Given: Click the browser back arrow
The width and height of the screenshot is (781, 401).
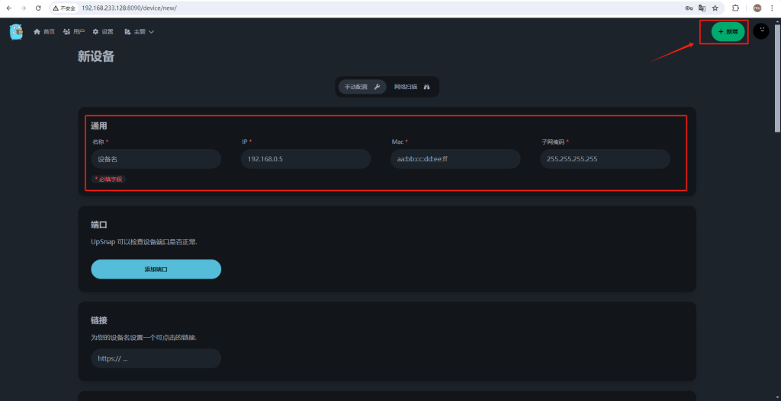Looking at the screenshot, I should (x=8, y=8).
